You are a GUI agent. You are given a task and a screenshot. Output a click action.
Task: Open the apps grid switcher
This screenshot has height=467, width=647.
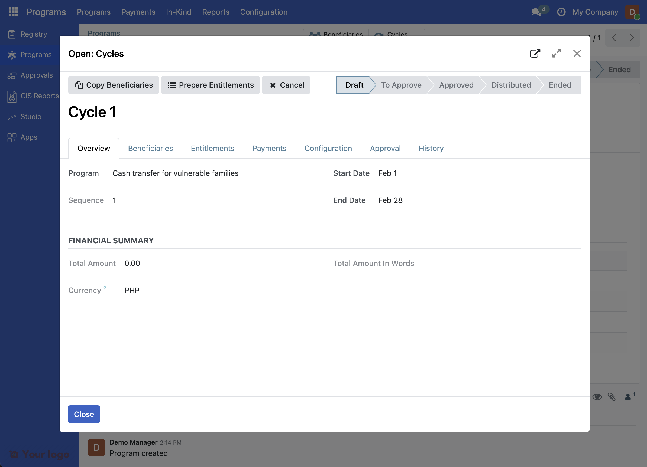click(13, 12)
